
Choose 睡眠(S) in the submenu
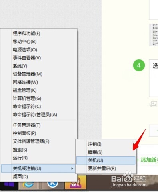(x=106, y=152)
